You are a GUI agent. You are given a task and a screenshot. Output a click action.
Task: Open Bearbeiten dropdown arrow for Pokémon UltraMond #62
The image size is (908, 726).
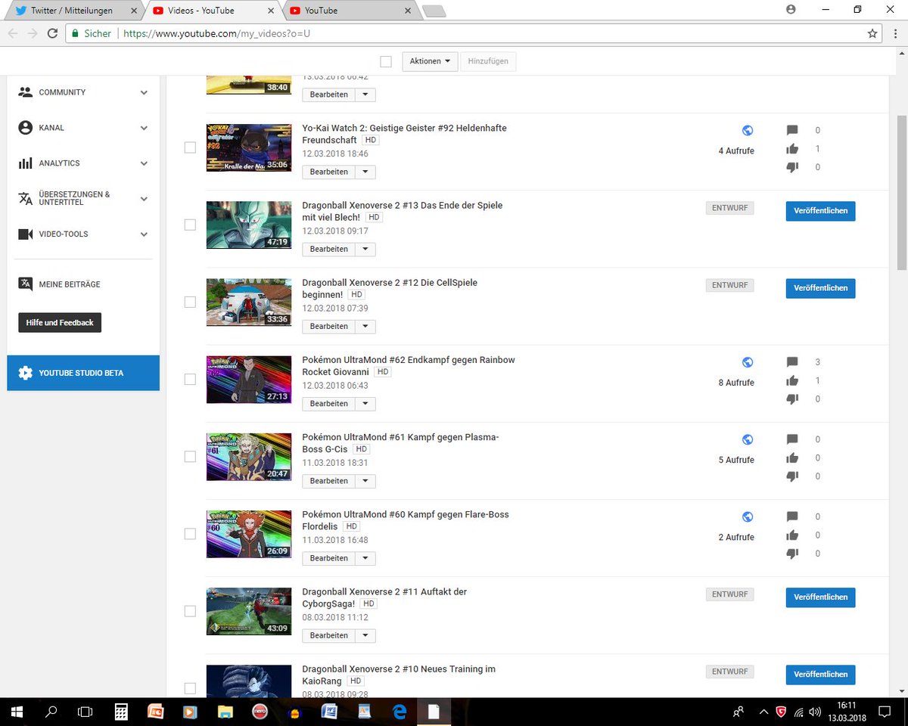pos(365,403)
